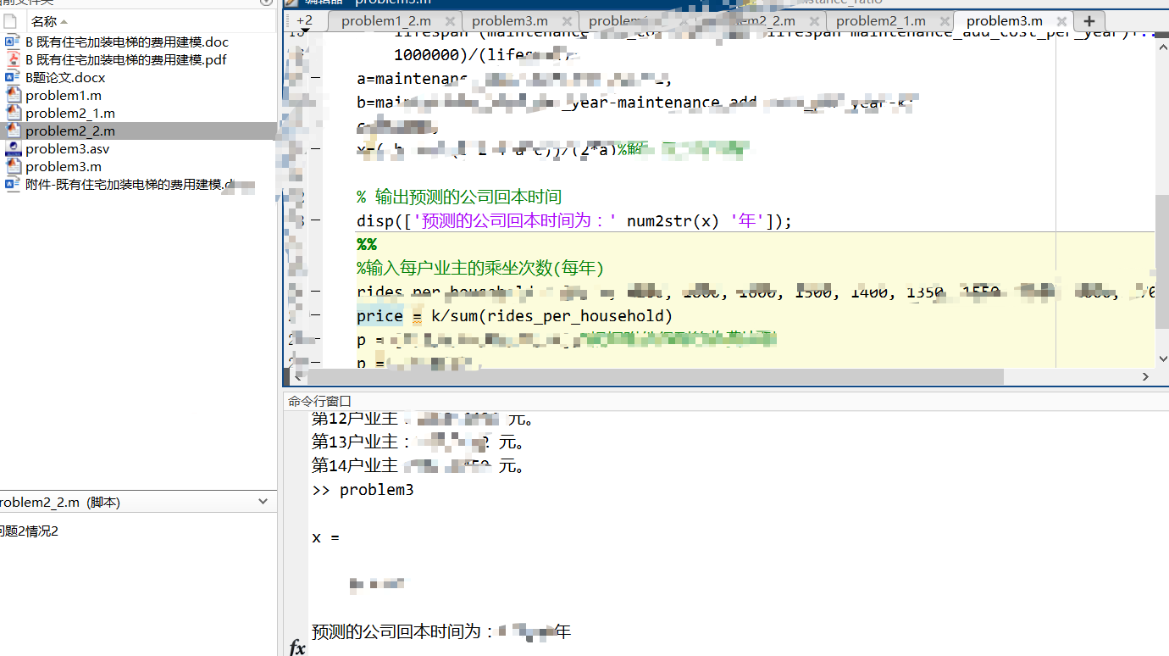Click the B题论文.docx Word icon

pyautogui.click(x=13, y=77)
